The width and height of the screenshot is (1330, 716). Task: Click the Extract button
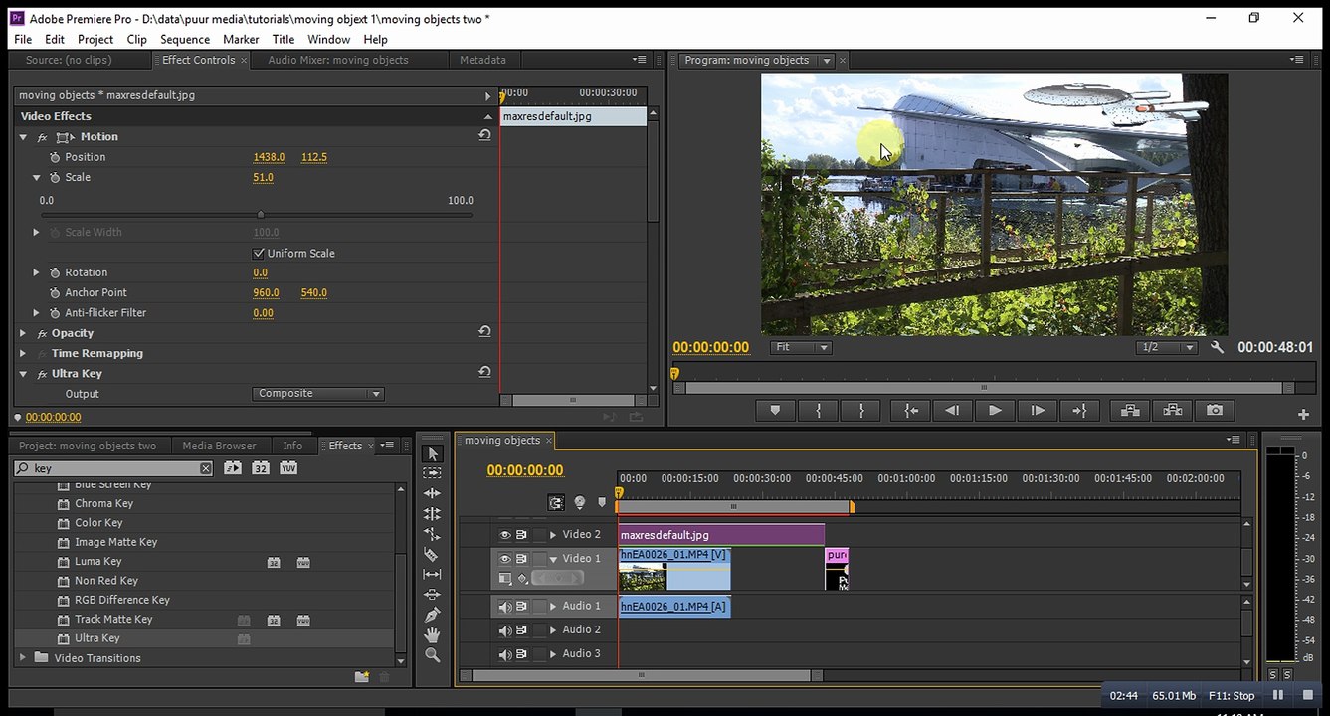point(1172,410)
